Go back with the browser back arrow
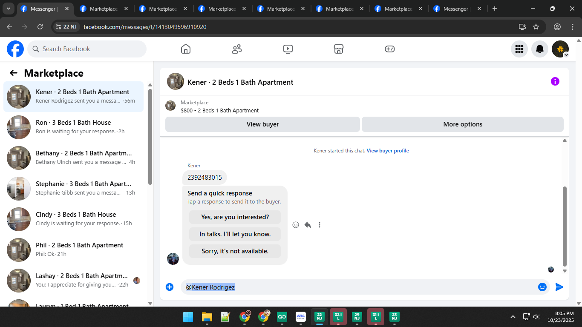This screenshot has height=327, width=582. 9,27
